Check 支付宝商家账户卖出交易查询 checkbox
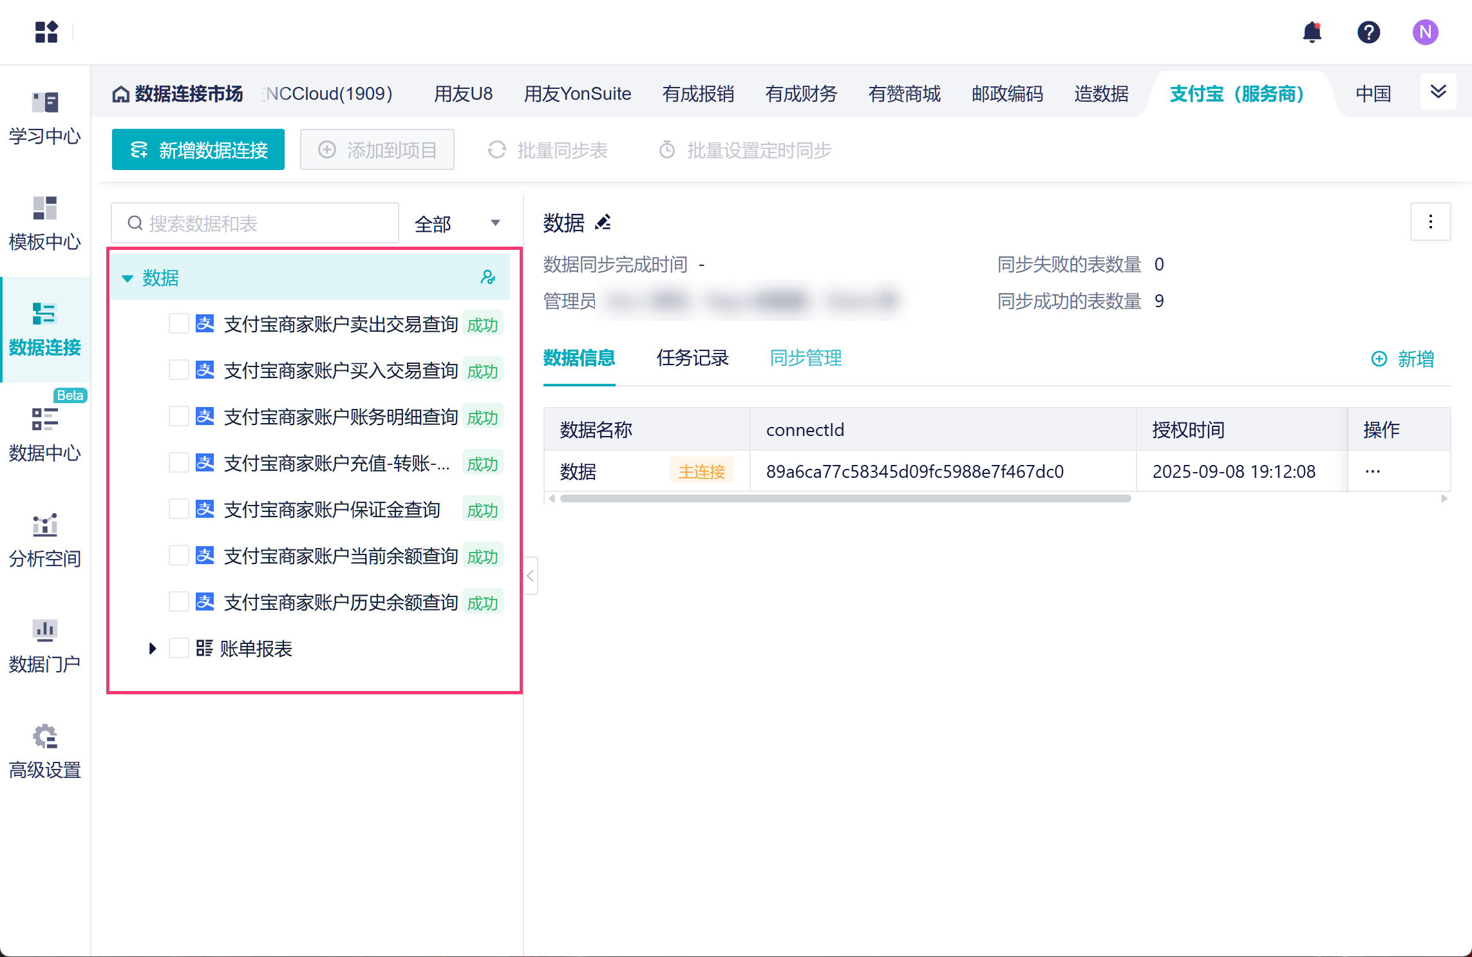 (178, 323)
